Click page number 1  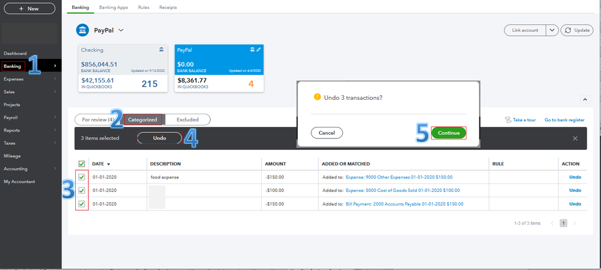click(564, 223)
